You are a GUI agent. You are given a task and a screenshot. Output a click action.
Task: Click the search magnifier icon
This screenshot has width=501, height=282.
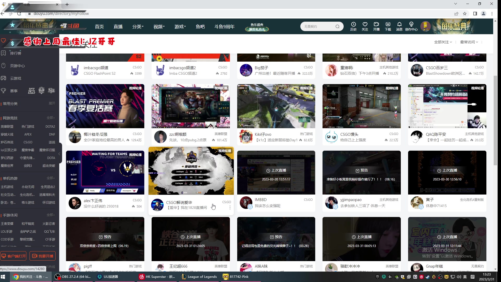337,26
